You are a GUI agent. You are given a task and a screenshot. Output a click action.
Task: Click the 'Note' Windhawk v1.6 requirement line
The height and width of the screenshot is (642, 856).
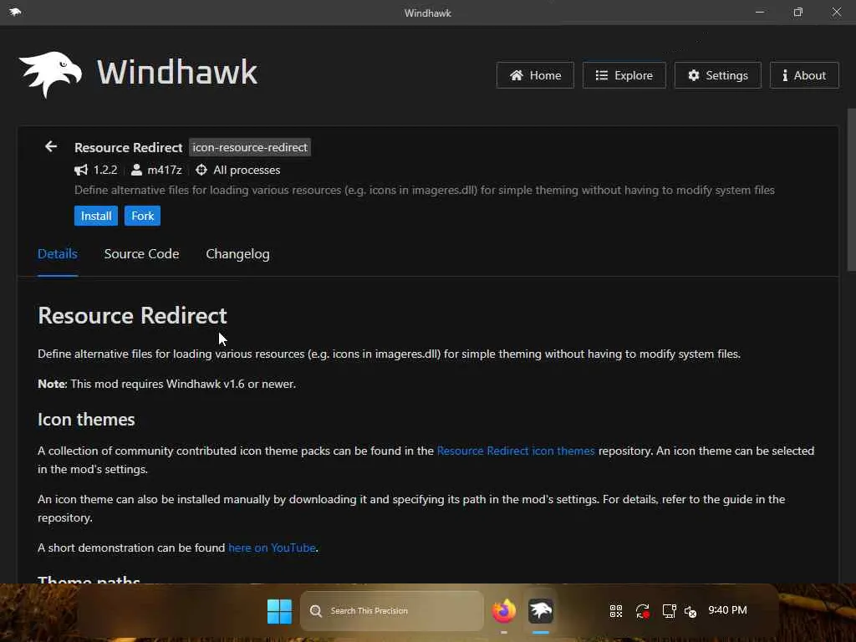point(166,384)
